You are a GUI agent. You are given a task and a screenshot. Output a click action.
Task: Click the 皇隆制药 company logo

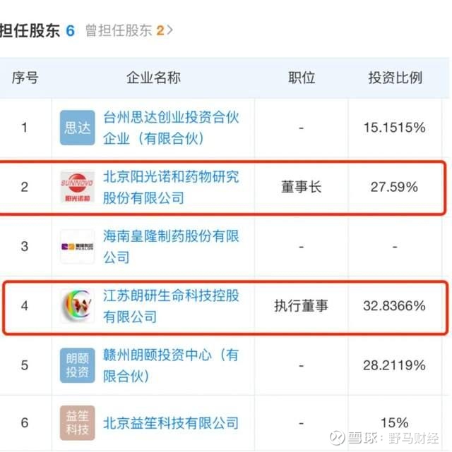tap(77, 247)
